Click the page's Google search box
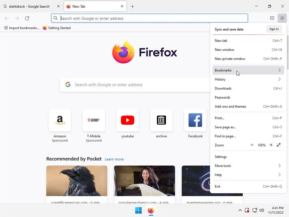 (135, 85)
